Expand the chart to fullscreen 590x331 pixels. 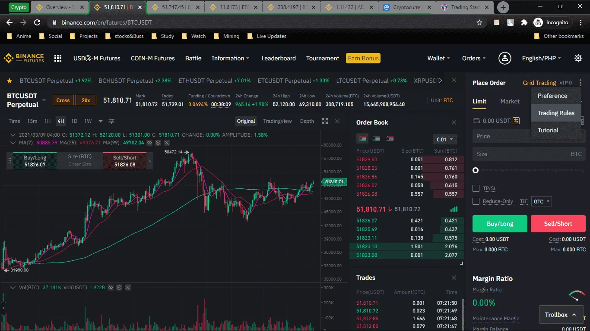point(325,121)
